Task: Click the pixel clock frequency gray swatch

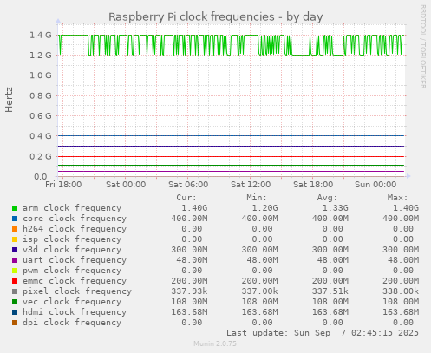Action: click(15, 291)
